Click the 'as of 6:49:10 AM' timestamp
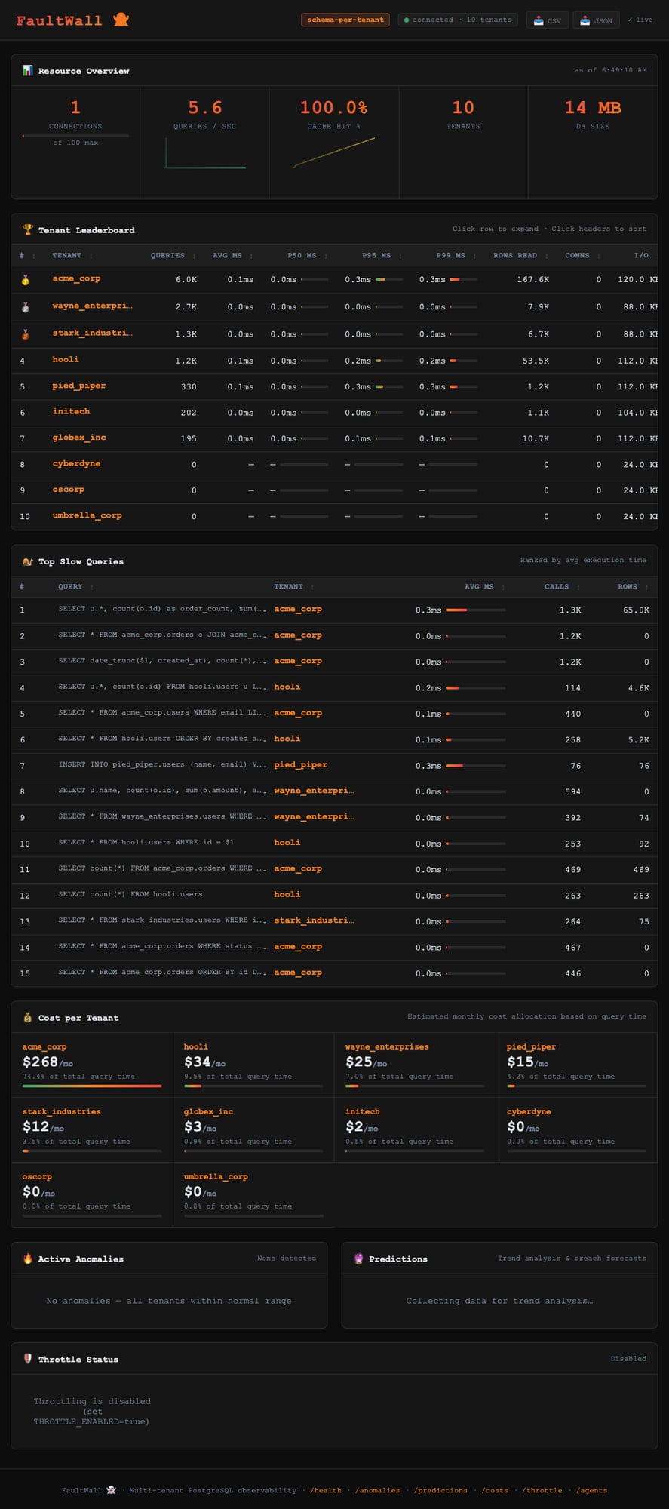Screen dimensions: 669x1509 coord(611,70)
